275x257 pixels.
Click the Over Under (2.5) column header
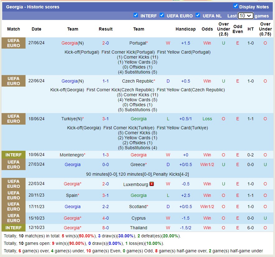pyautogui.click(x=223, y=29)
